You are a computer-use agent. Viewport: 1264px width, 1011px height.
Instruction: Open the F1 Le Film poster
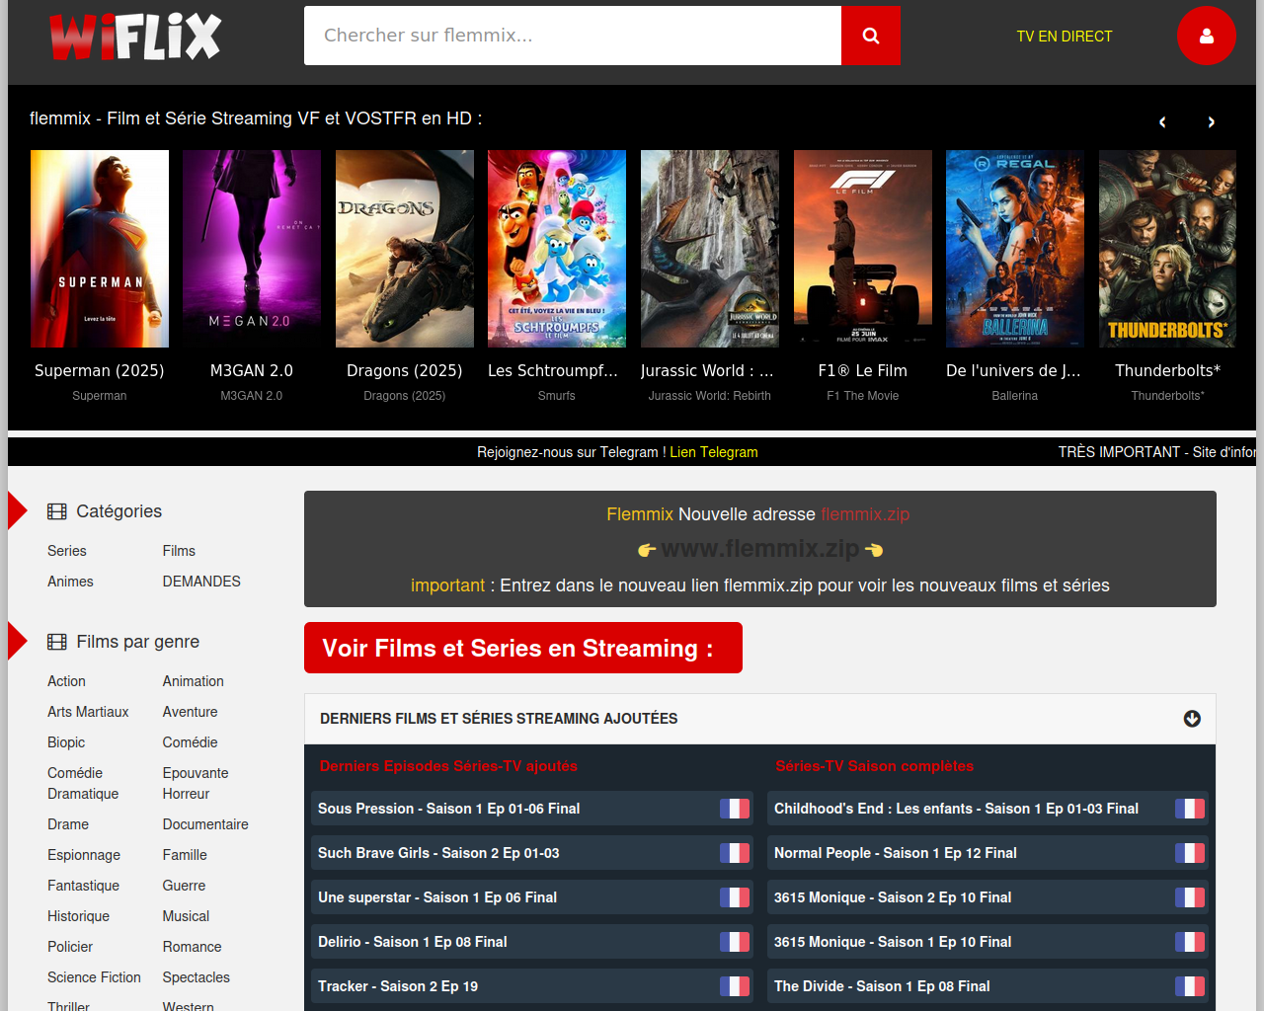pos(863,249)
